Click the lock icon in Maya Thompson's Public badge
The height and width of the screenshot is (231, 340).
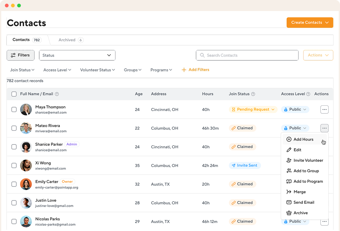point(285,110)
